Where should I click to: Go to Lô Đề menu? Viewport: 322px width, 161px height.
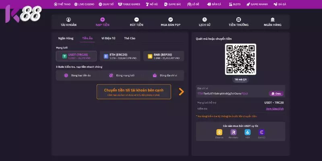tap(193, 4)
